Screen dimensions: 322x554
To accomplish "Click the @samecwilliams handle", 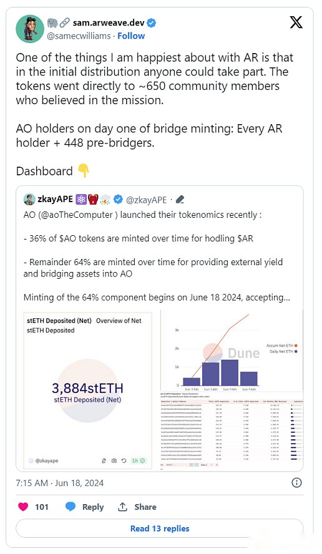I will click(79, 36).
